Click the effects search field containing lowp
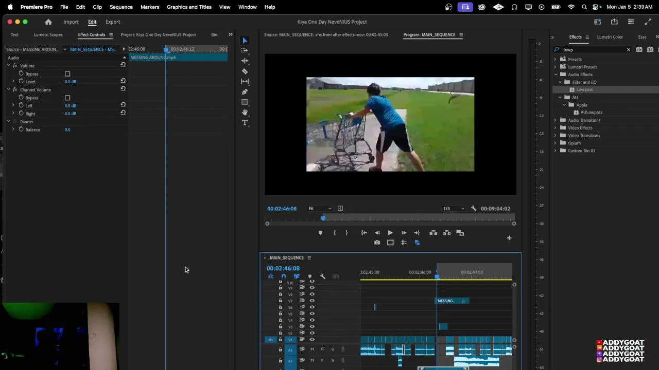This screenshot has height=370, width=659. coord(592,50)
